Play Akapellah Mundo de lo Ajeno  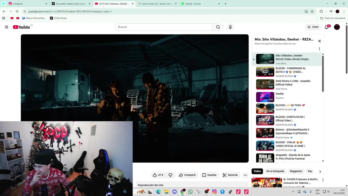(x=287, y=158)
